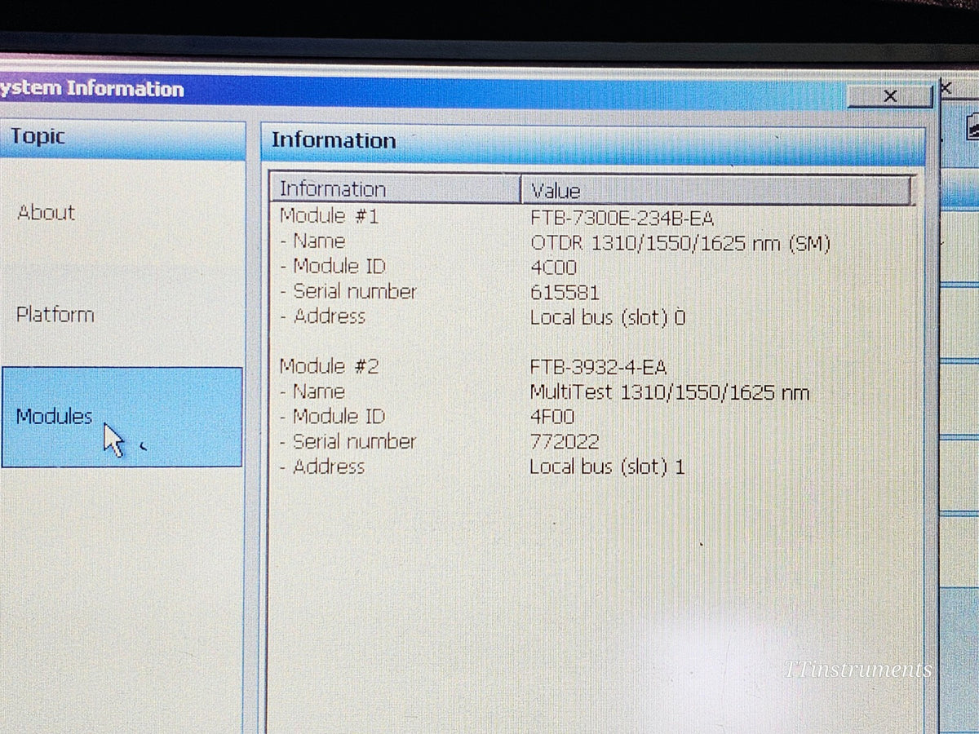
Task: Click value FTB-7300E-234B-EA
Action: click(x=622, y=218)
